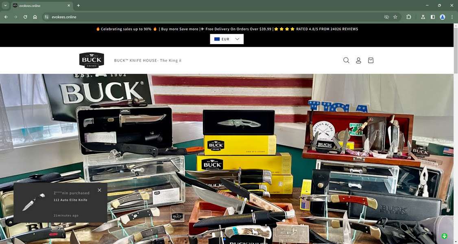Image resolution: width=458 pixels, height=244 pixels.
Task: Bookmark page with the star icon
Action: tap(395, 17)
